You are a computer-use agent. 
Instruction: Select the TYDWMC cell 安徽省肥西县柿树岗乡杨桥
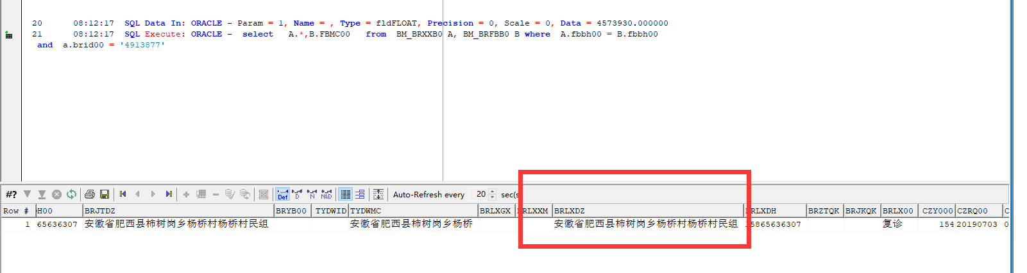point(413,224)
